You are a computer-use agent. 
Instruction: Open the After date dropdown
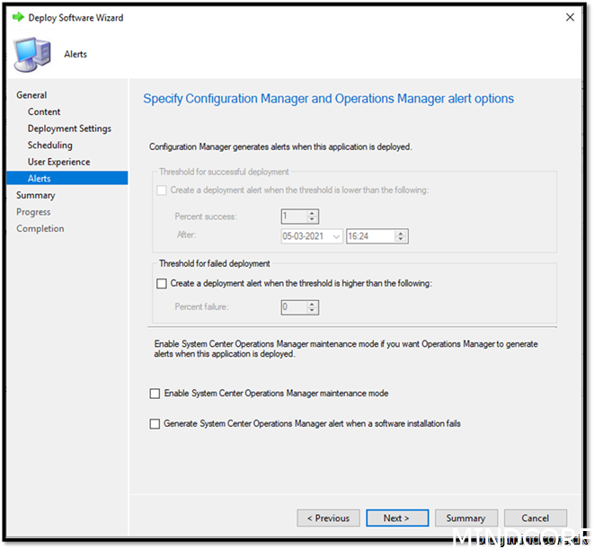coord(336,236)
